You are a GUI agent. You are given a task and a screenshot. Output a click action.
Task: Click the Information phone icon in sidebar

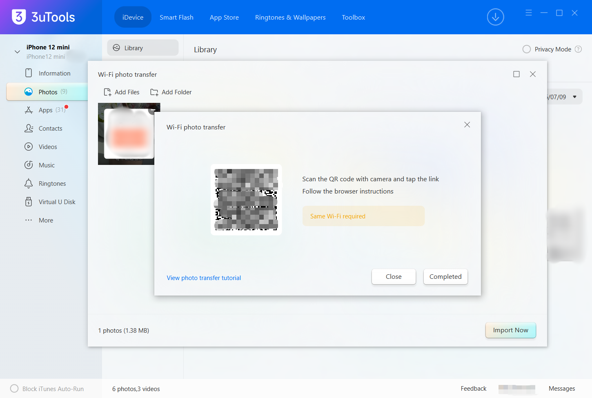tap(29, 73)
